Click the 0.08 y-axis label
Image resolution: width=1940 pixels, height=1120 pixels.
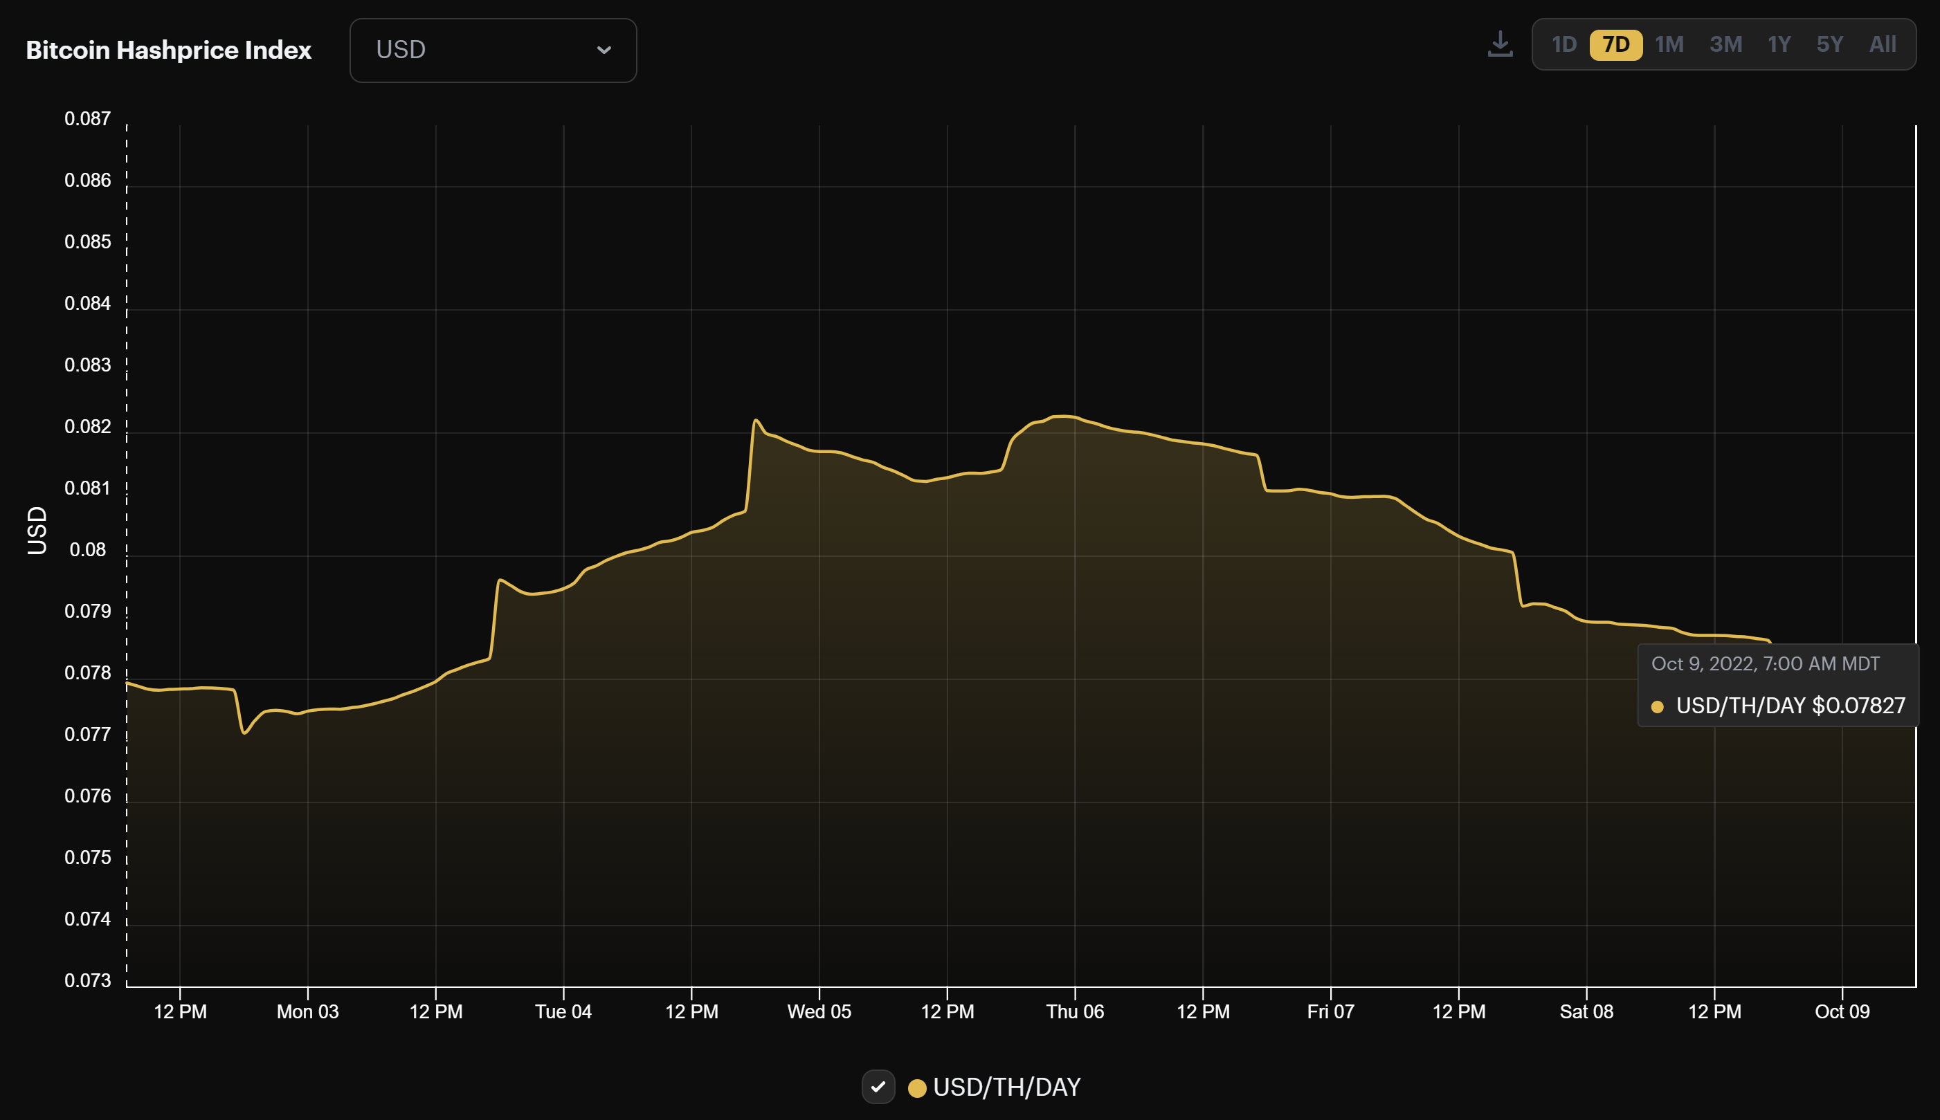click(x=88, y=549)
